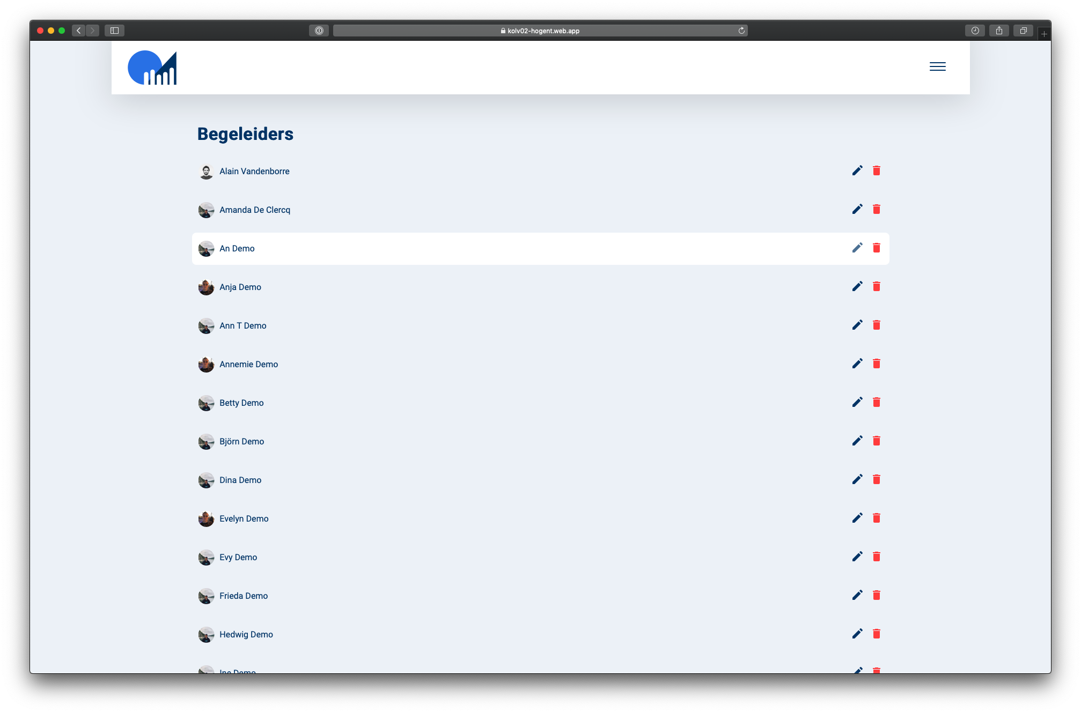Open the hamburger navigation menu
Image resolution: width=1081 pixels, height=713 pixels.
point(937,66)
